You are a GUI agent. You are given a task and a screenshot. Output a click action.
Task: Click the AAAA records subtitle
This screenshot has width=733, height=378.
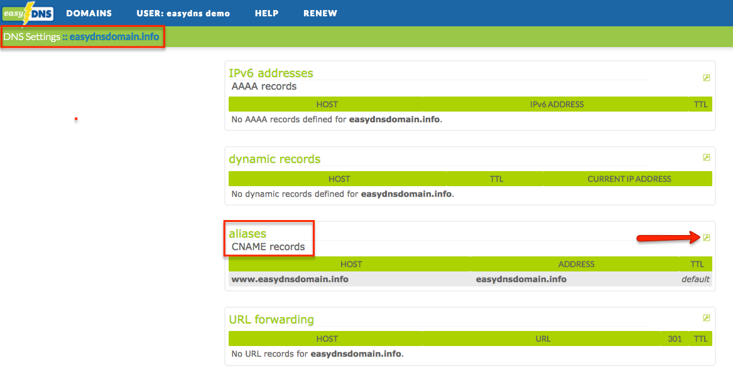(264, 87)
